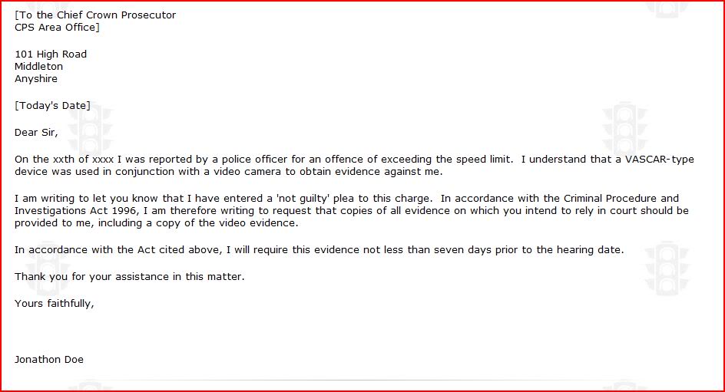Click the traffic light watermark right of date line

point(624,128)
